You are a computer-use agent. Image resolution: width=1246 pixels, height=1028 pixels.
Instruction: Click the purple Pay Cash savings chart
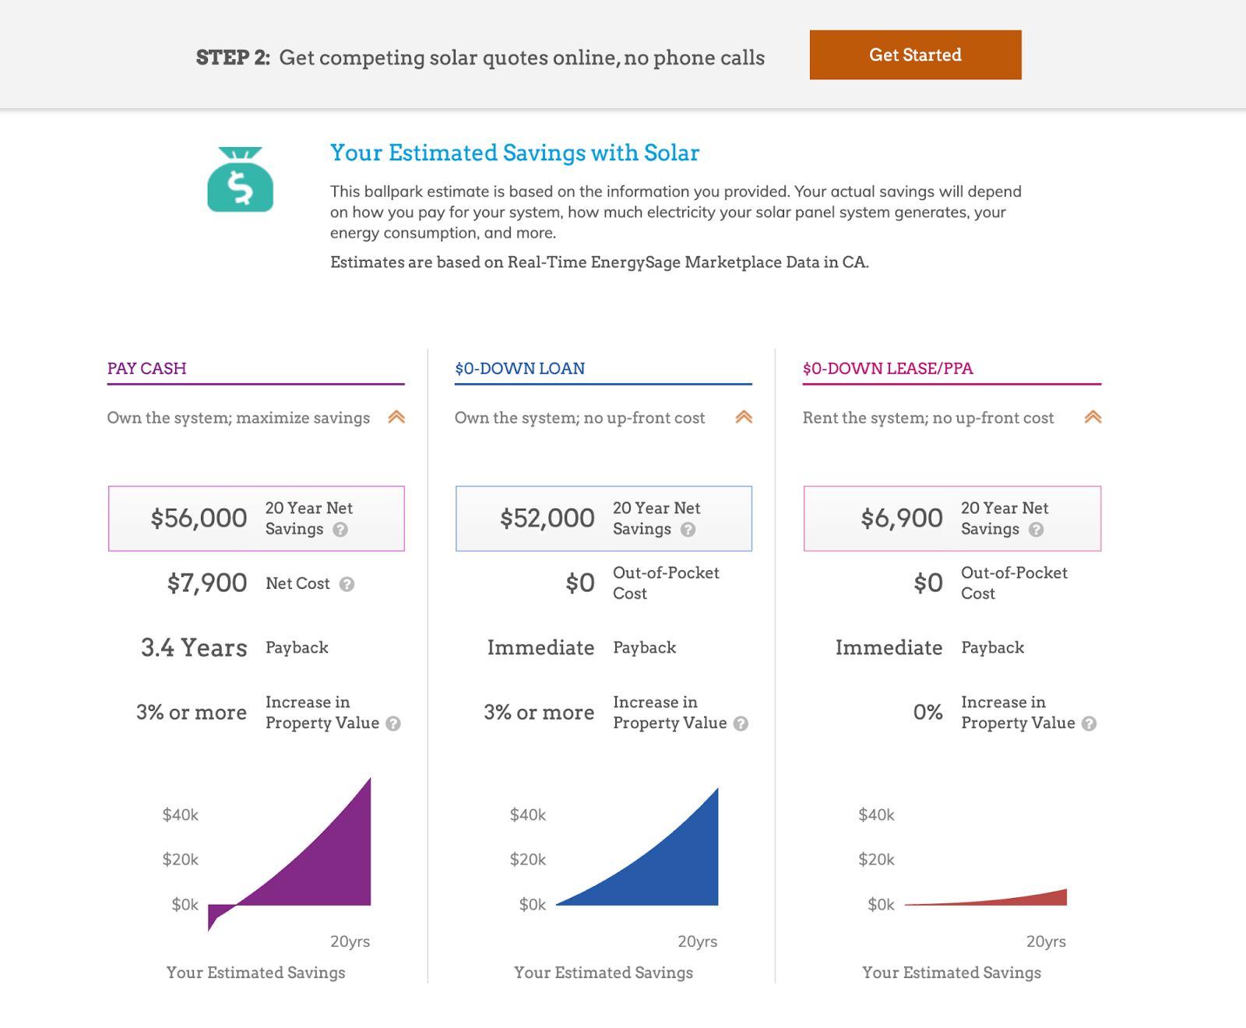(327, 864)
